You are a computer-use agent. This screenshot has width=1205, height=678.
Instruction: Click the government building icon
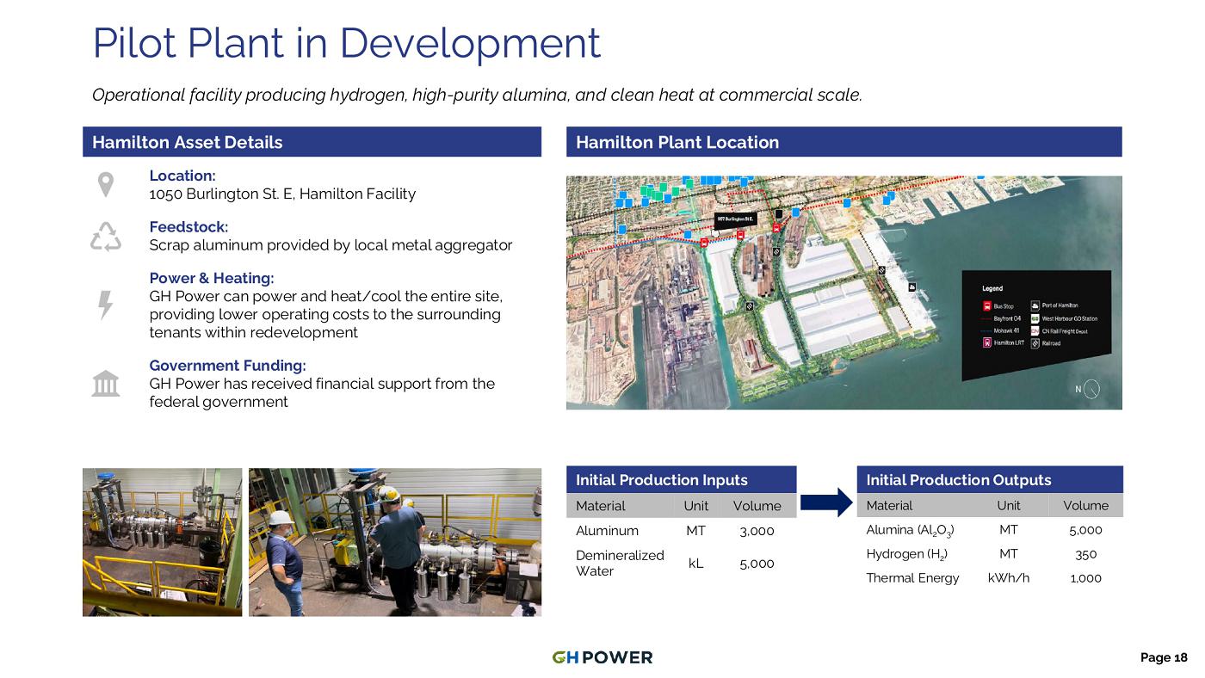(105, 382)
